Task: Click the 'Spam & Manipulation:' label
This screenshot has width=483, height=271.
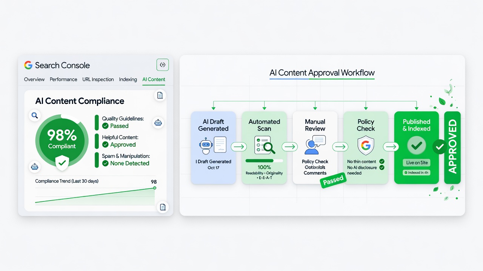Action: click(x=126, y=156)
